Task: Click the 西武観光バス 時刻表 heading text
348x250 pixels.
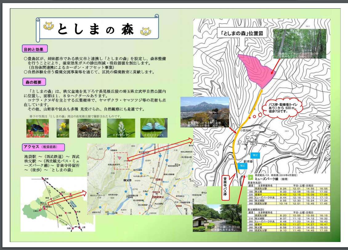Action: pyautogui.click(x=276, y=175)
